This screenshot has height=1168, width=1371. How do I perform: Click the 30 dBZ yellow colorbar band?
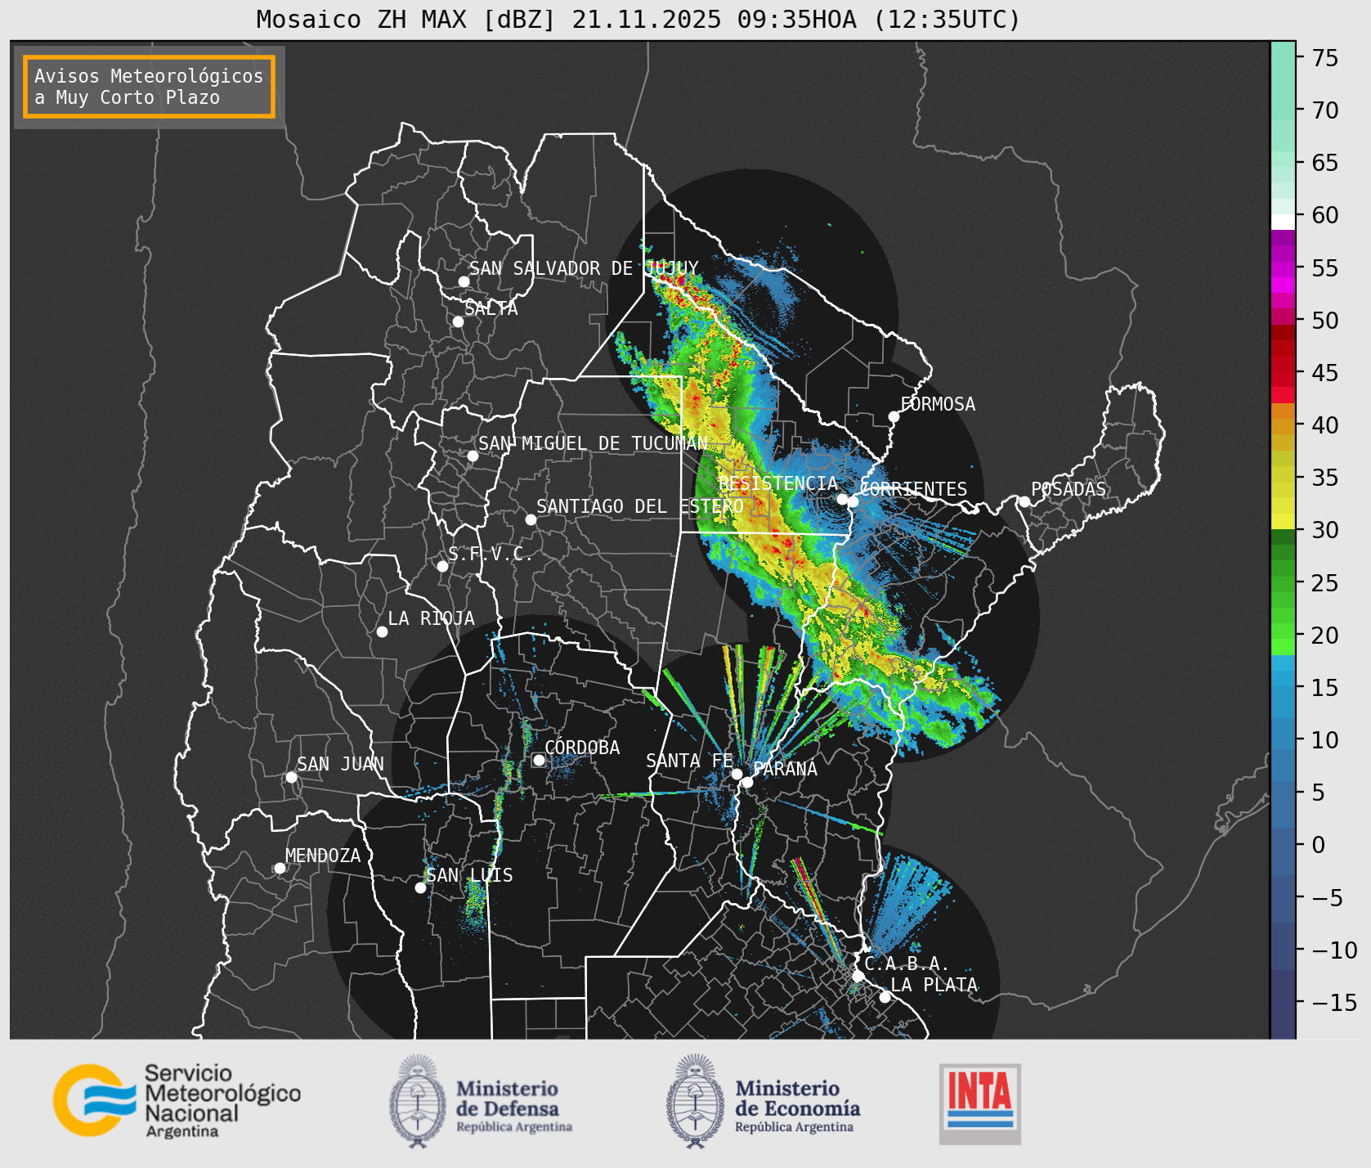pyautogui.click(x=1283, y=521)
